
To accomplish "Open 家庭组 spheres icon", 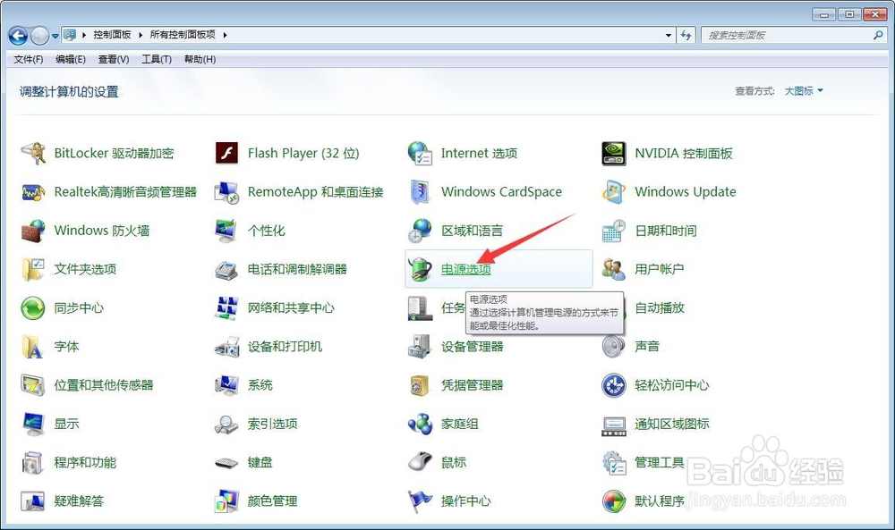I will 420,424.
